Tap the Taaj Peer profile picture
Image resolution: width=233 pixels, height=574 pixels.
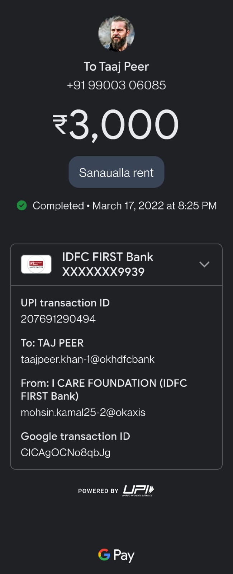pos(116,33)
